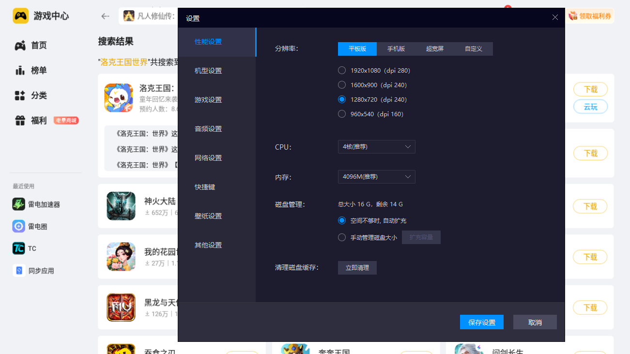Expand the 内存 4096M dropdown
The width and height of the screenshot is (630, 354).
click(x=376, y=177)
